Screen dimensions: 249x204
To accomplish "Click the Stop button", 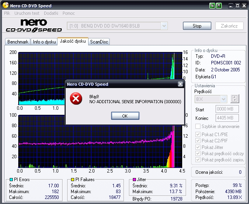I will [x=197, y=26].
